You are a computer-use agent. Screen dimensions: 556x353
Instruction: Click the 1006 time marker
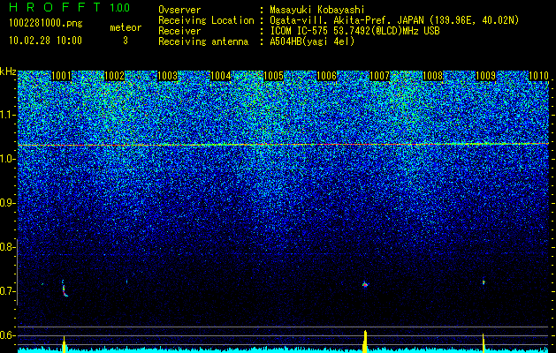coord(326,76)
